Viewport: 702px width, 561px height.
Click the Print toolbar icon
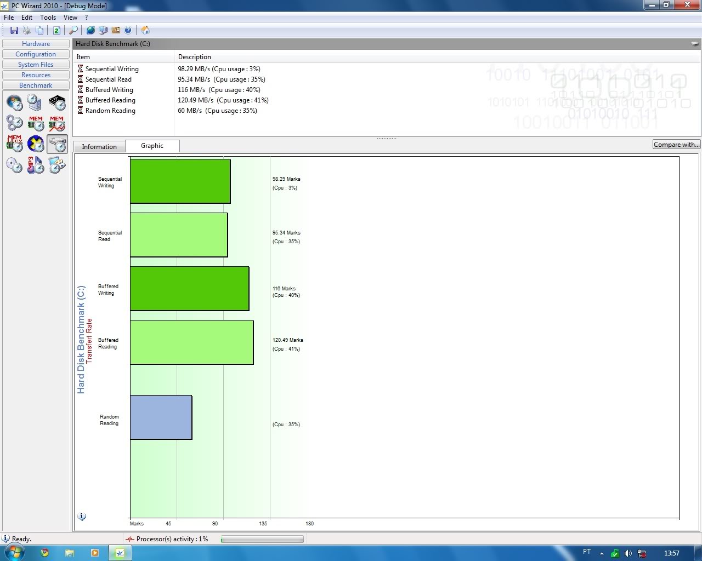(x=26, y=30)
